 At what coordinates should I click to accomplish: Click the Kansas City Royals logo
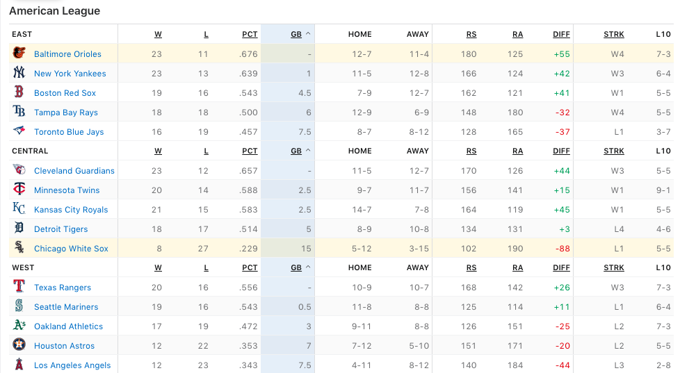point(19,209)
